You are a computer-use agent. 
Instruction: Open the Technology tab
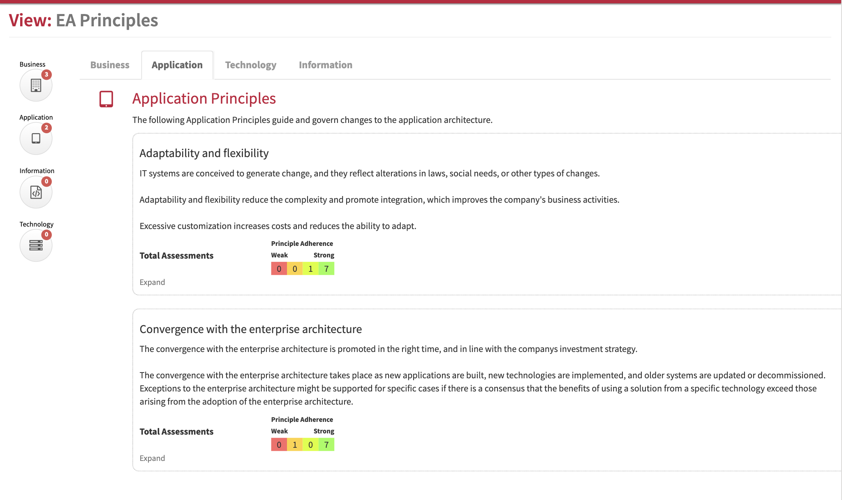click(x=250, y=65)
